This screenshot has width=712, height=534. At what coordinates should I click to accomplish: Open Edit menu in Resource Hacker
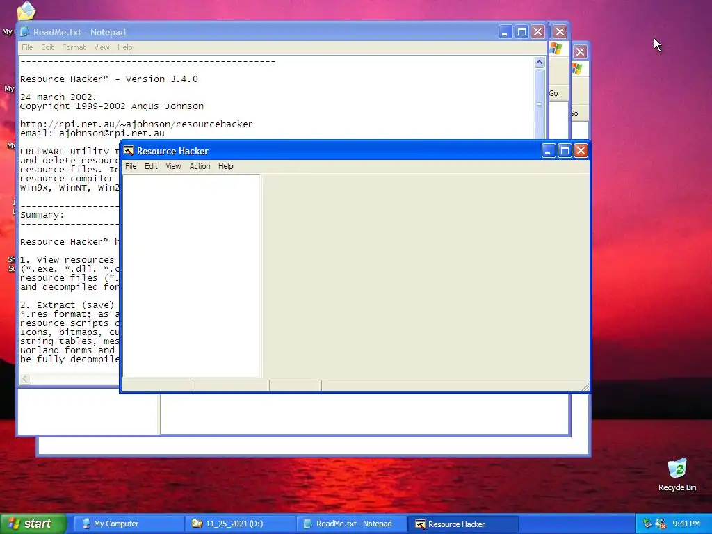pyautogui.click(x=151, y=166)
